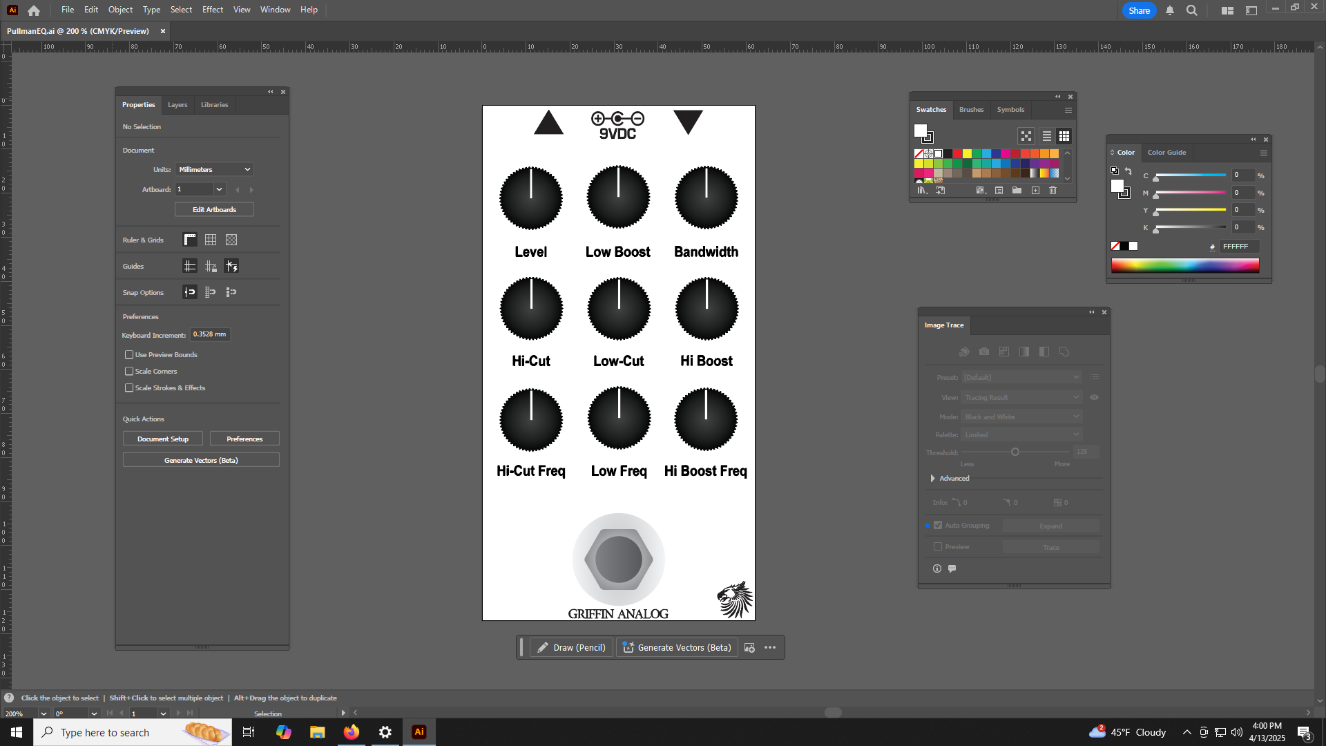Check the Scale Corners option
1326x746 pixels.
(129, 371)
